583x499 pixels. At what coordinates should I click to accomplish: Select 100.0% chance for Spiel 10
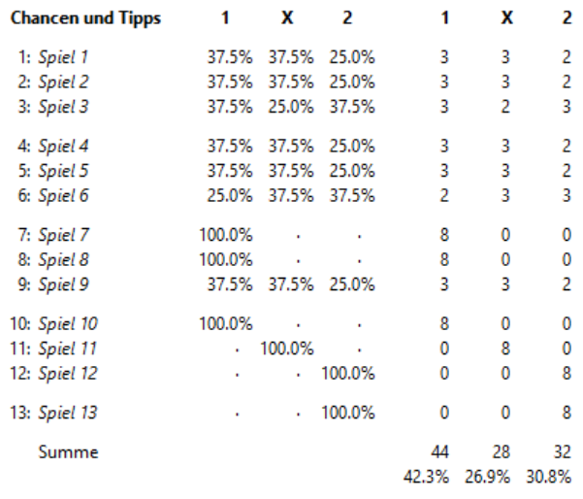point(226,323)
